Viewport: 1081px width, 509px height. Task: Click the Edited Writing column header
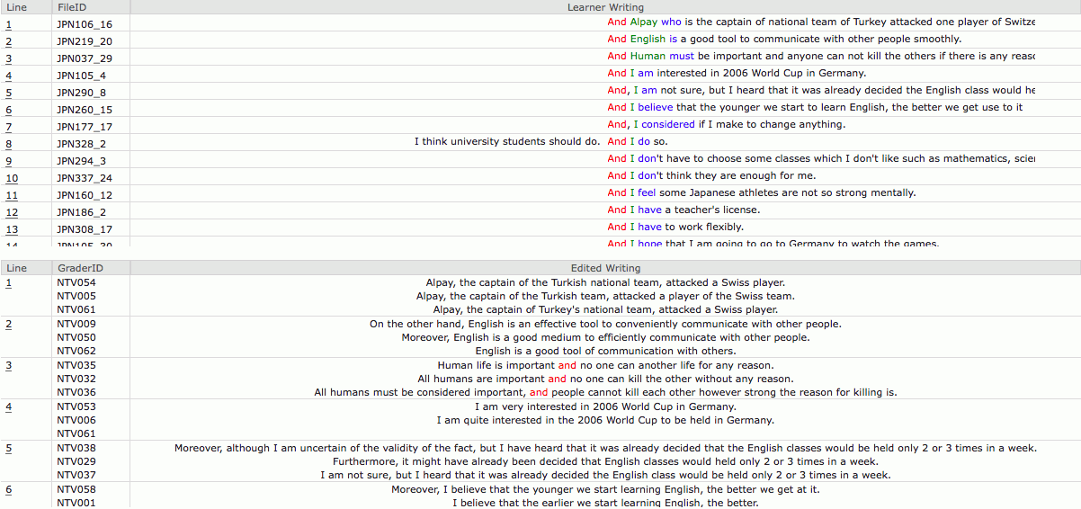tap(605, 268)
